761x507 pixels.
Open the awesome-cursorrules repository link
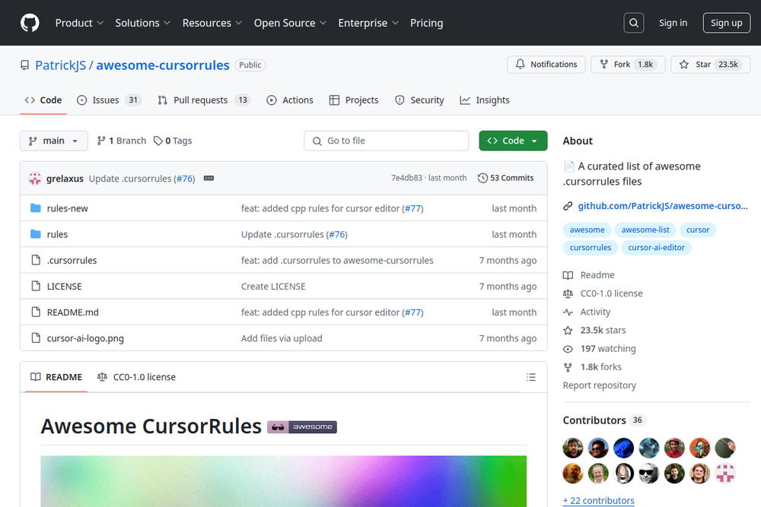click(163, 65)
